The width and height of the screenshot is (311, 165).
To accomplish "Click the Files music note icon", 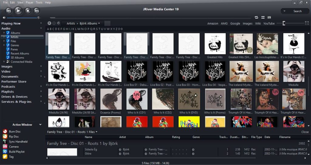I will coord(8,41).
